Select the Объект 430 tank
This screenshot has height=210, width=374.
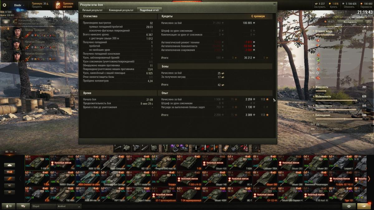(x=214, y=162)
